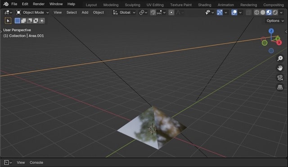Viewport: 288px width, 167px height.
Task: Choose Set a new selection mode
Action: point(17,21)
